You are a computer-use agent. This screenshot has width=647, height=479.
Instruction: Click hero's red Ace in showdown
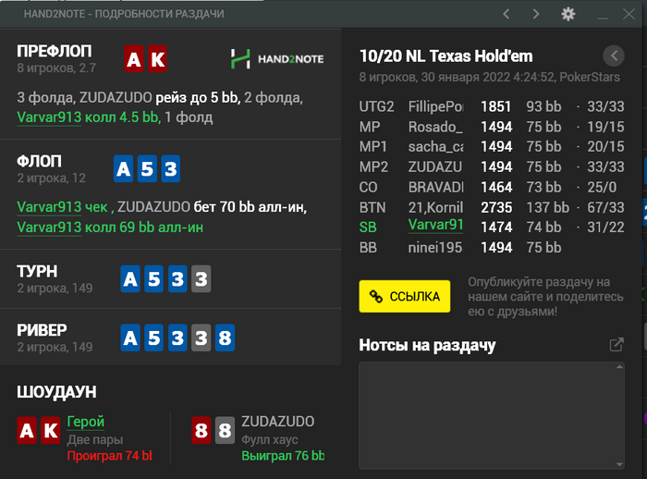pos(27,430)
